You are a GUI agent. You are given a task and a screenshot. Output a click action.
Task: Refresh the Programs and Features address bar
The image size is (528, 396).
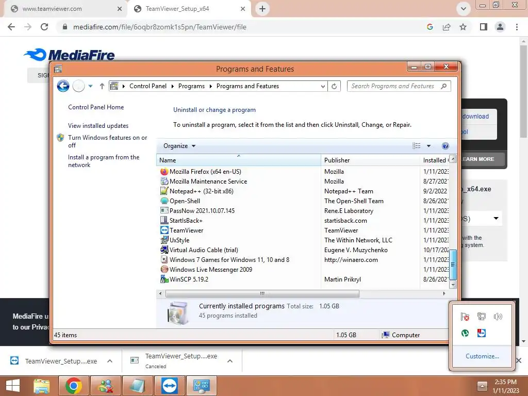(x=334, y=86)
